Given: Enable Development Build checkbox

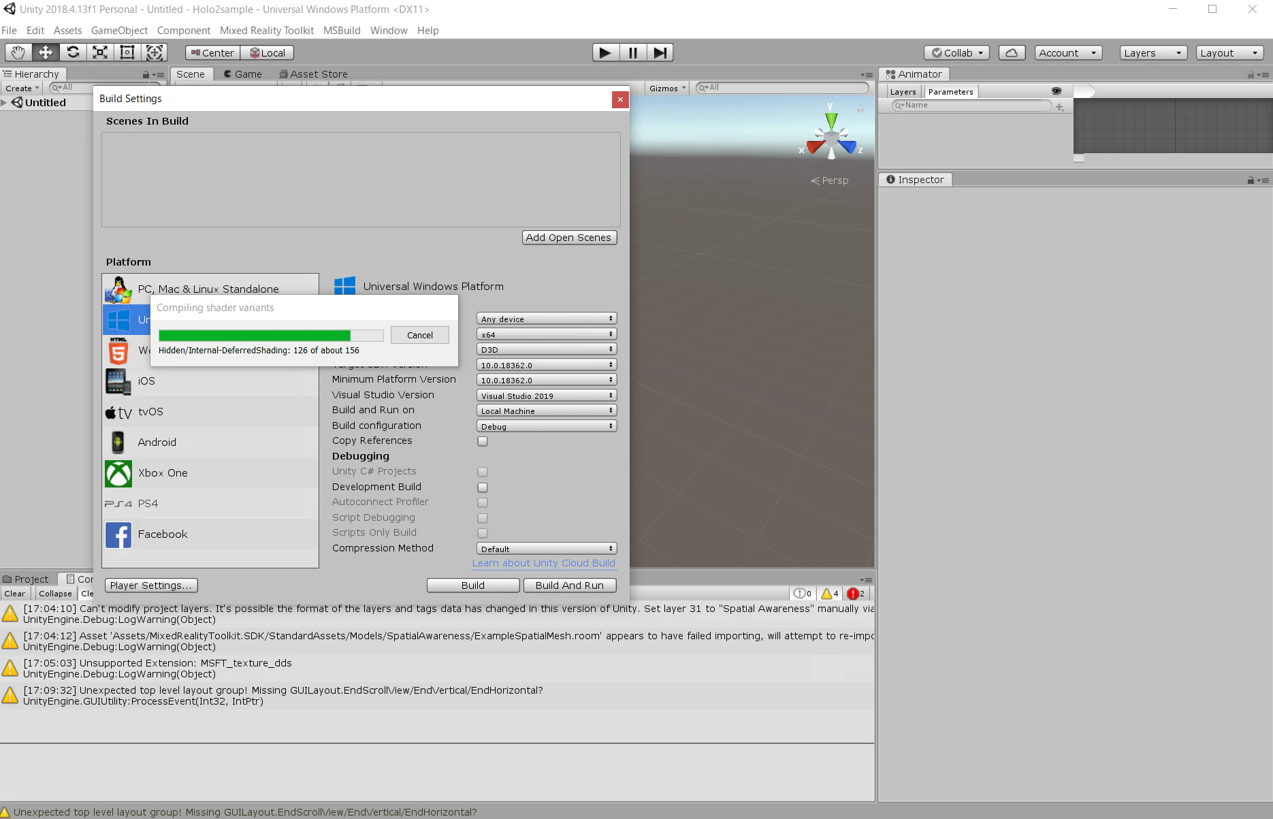Looking at the screenshot, I should (483, 487).
